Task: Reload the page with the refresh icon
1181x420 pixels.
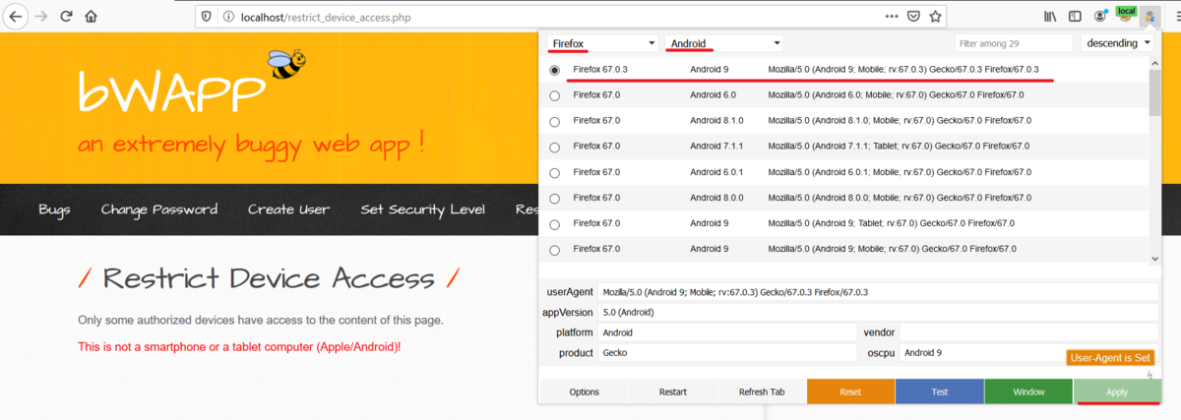Action: (x=66, y=17)
